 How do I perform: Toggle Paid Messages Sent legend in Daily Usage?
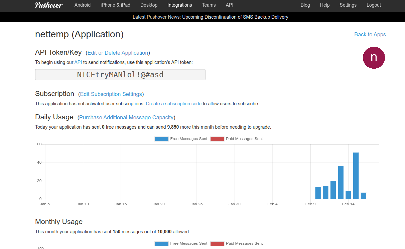click(x=237, y=139)
